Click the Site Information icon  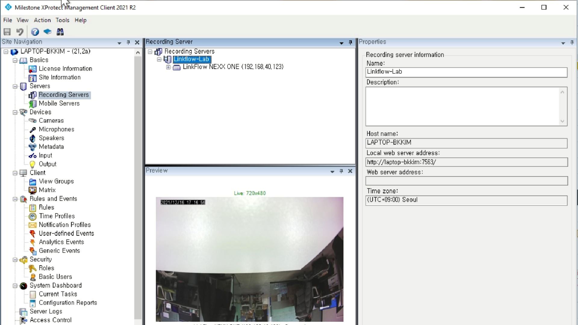click(x=33, y=78)
